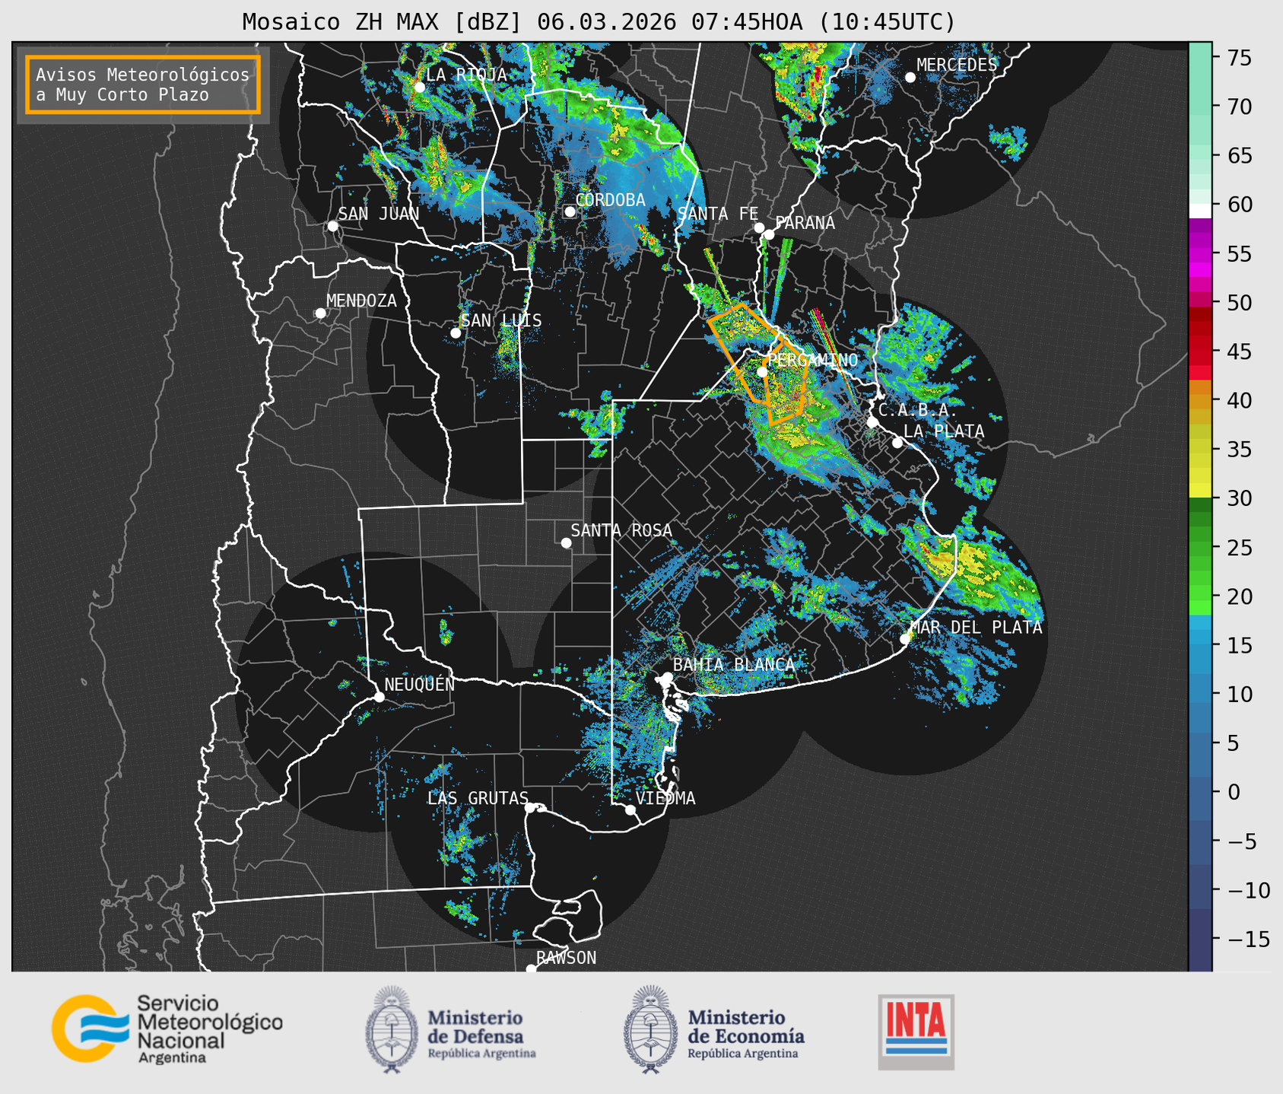The height and width of the screenshot is (1094, 1283).
Task: Select the Paraná city marker dot
Action: click(769, 234)
